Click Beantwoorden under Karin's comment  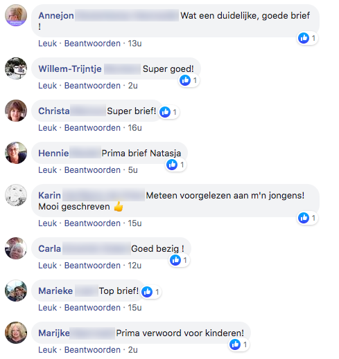coord(92,223)
